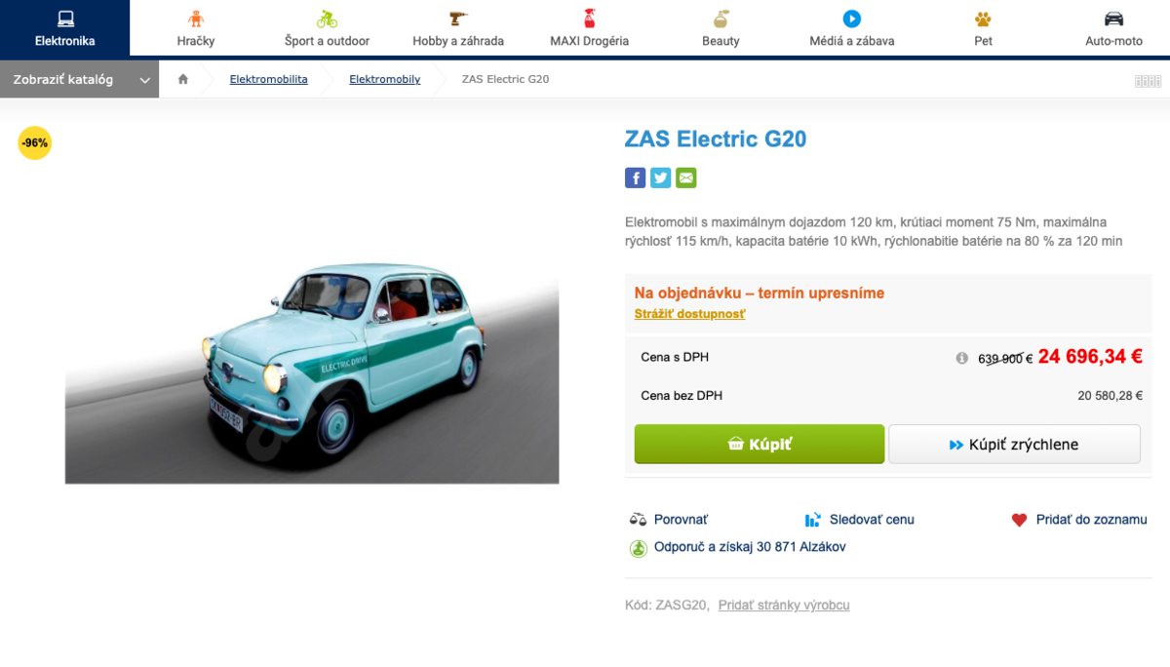Viewport: 1170px width, 667px height.
Task: Click the Kúpiť zrýchlene button
Action: [x=1014, y=443]
